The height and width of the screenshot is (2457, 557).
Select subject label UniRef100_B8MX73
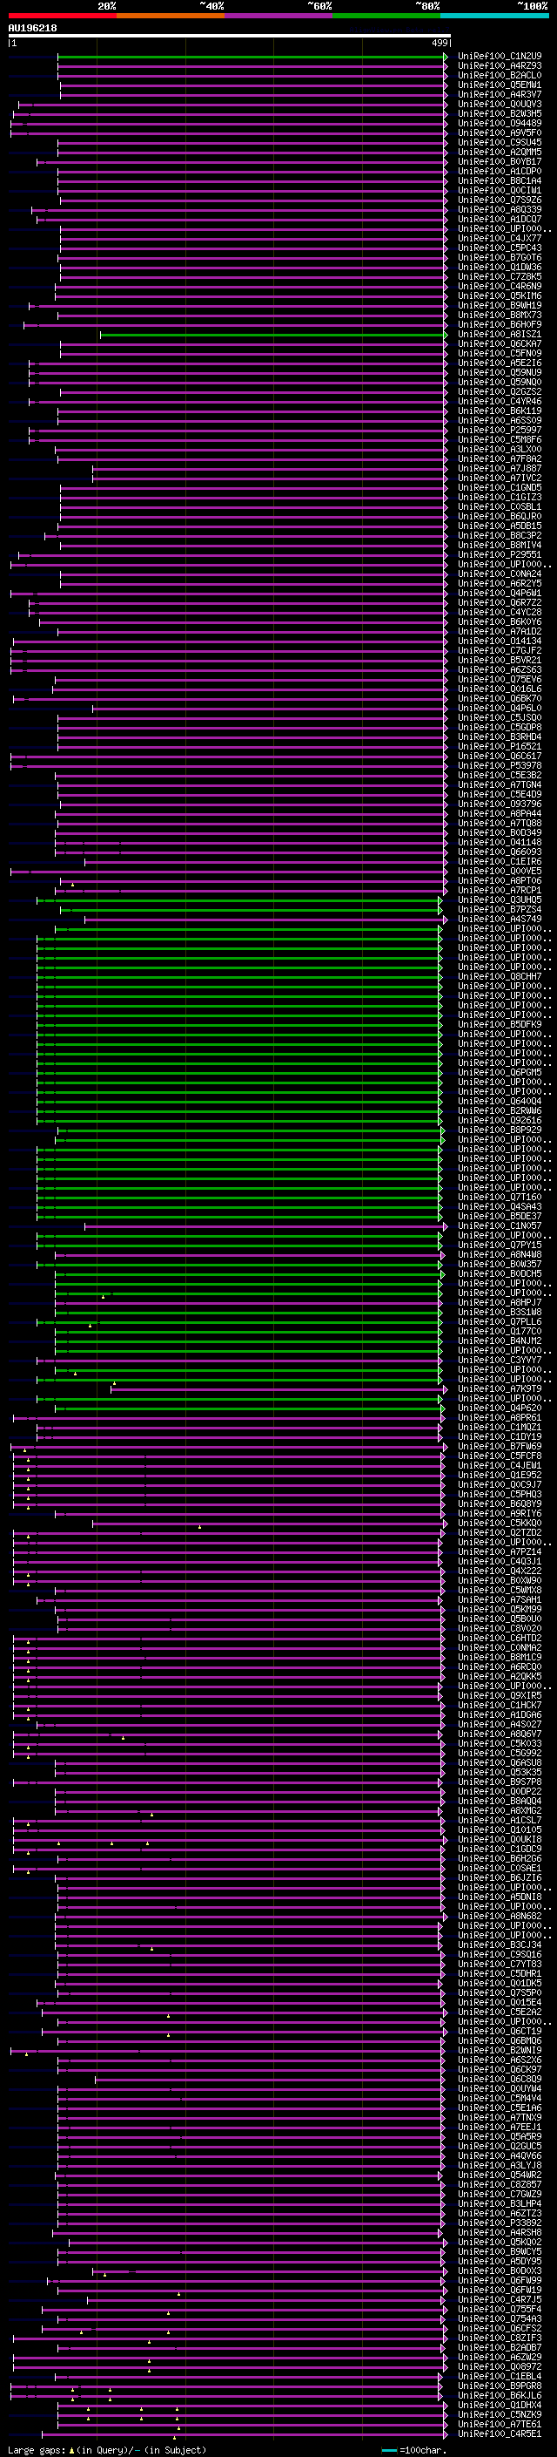(500, 315)
